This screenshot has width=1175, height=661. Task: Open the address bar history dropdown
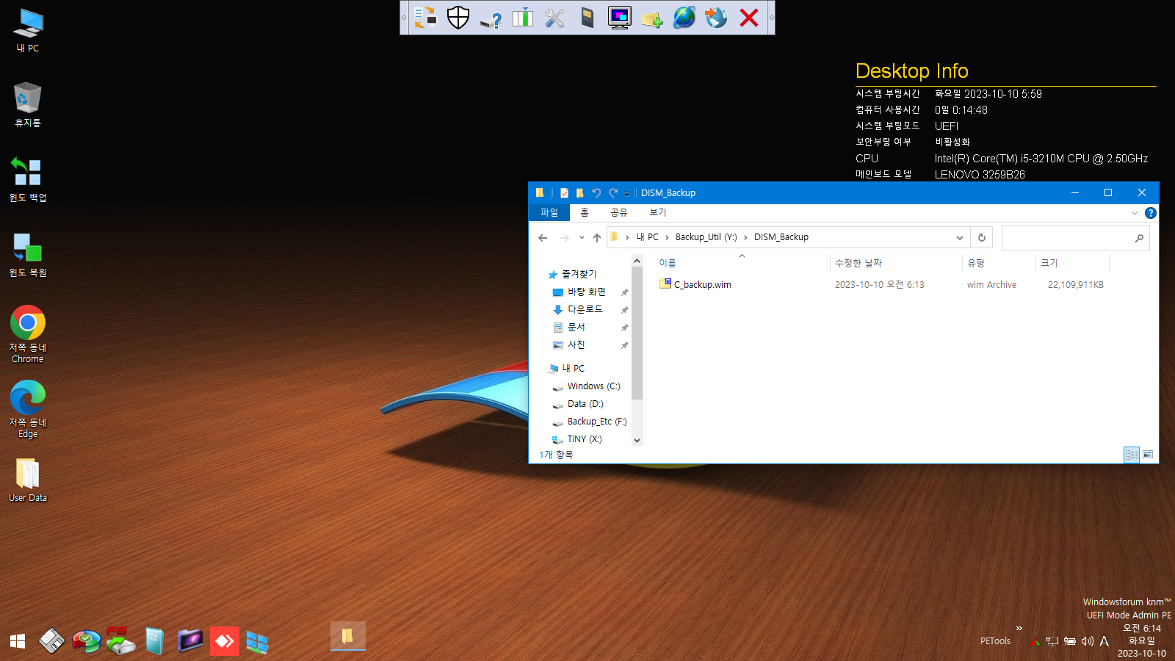point(959,237)
